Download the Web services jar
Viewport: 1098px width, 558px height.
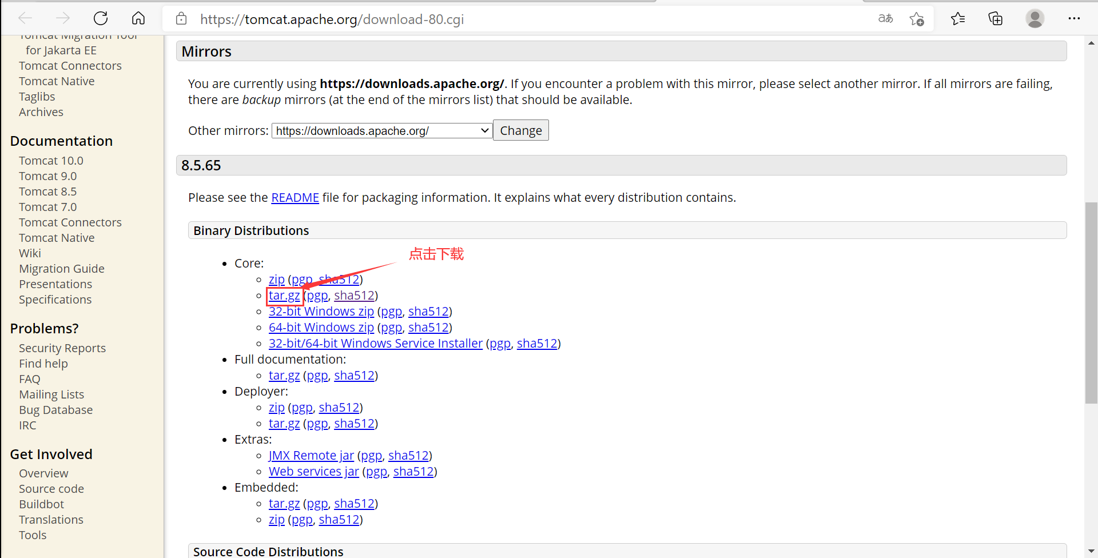point(314,472)
